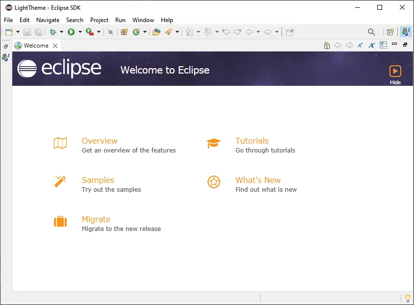
Task: Click the Next Edit Location icon
Action: point(237,32)
